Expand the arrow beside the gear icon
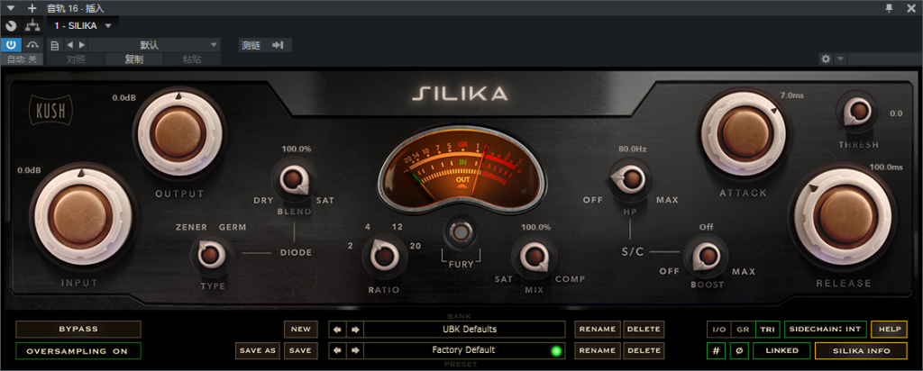923x371 pixels. point(841,59)
